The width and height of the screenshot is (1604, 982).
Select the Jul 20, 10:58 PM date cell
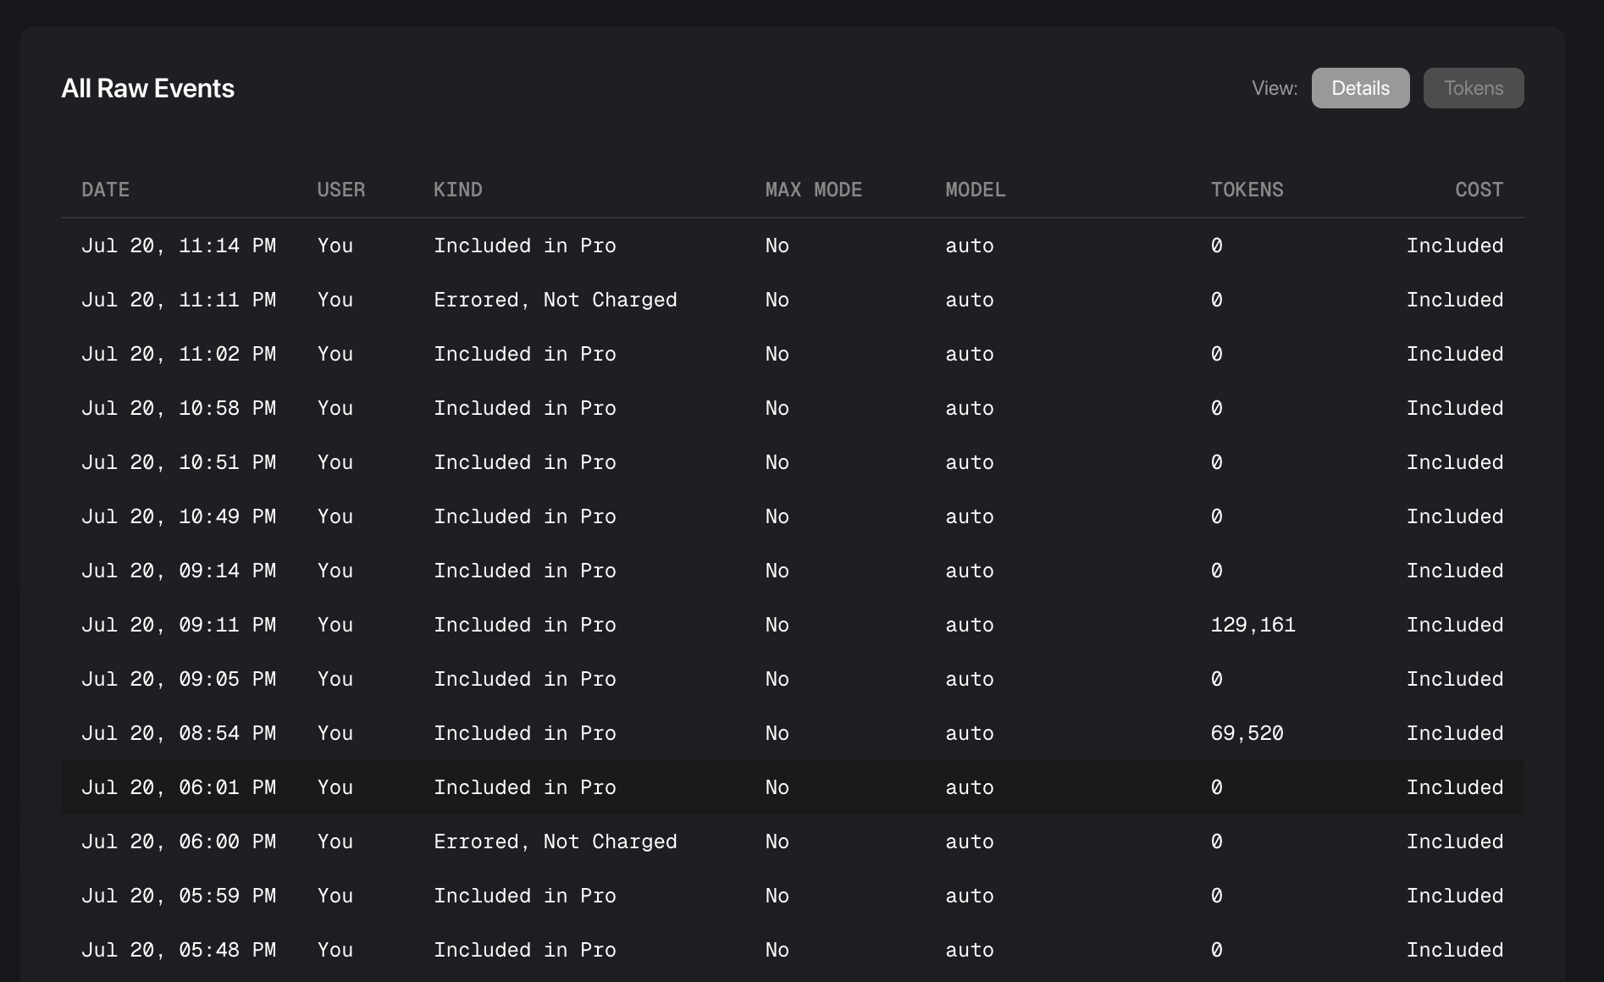179,408
